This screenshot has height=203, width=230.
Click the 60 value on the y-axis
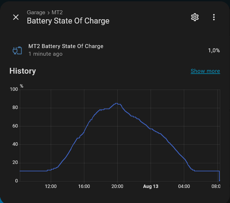coord(15,126)
